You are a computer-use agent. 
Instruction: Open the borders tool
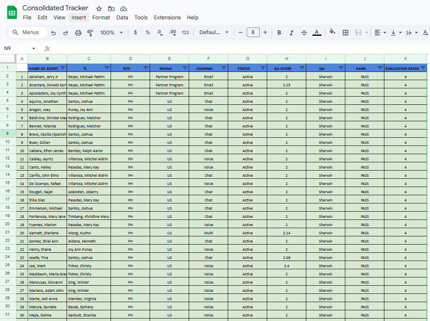pyautogui.click(x=346, y=32)
